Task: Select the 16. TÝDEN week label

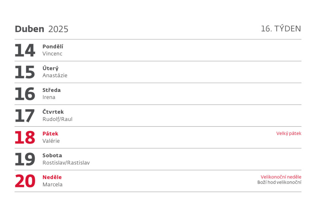Action: pos(281,29)
